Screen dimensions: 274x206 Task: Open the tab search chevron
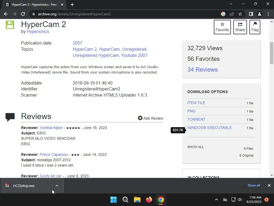click(x=231, y=4)
